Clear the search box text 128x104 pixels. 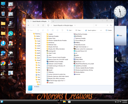[107, 25]
